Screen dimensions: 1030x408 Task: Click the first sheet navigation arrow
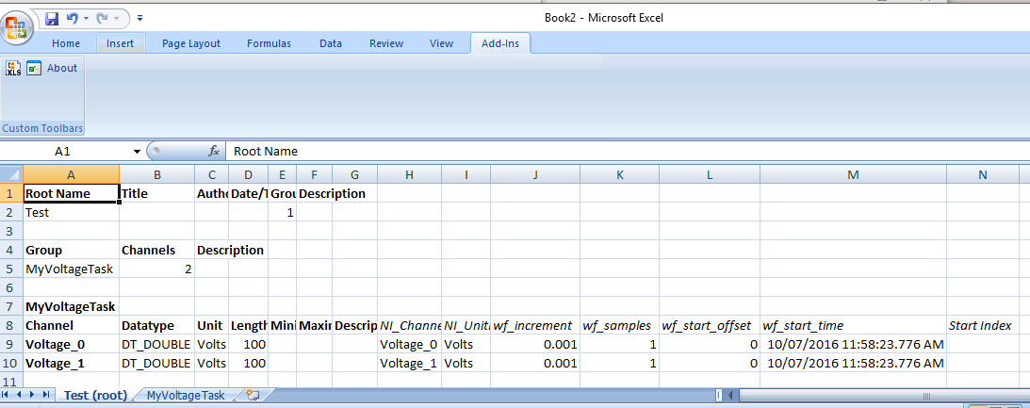pyautogui.click(x=6, y=394)
